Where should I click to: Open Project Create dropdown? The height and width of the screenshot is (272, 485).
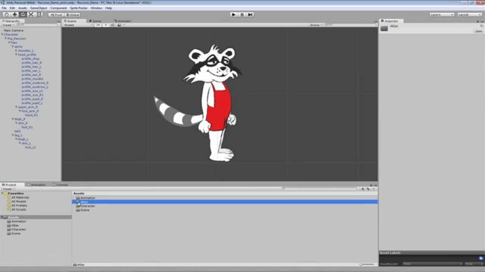click(7, 189)
